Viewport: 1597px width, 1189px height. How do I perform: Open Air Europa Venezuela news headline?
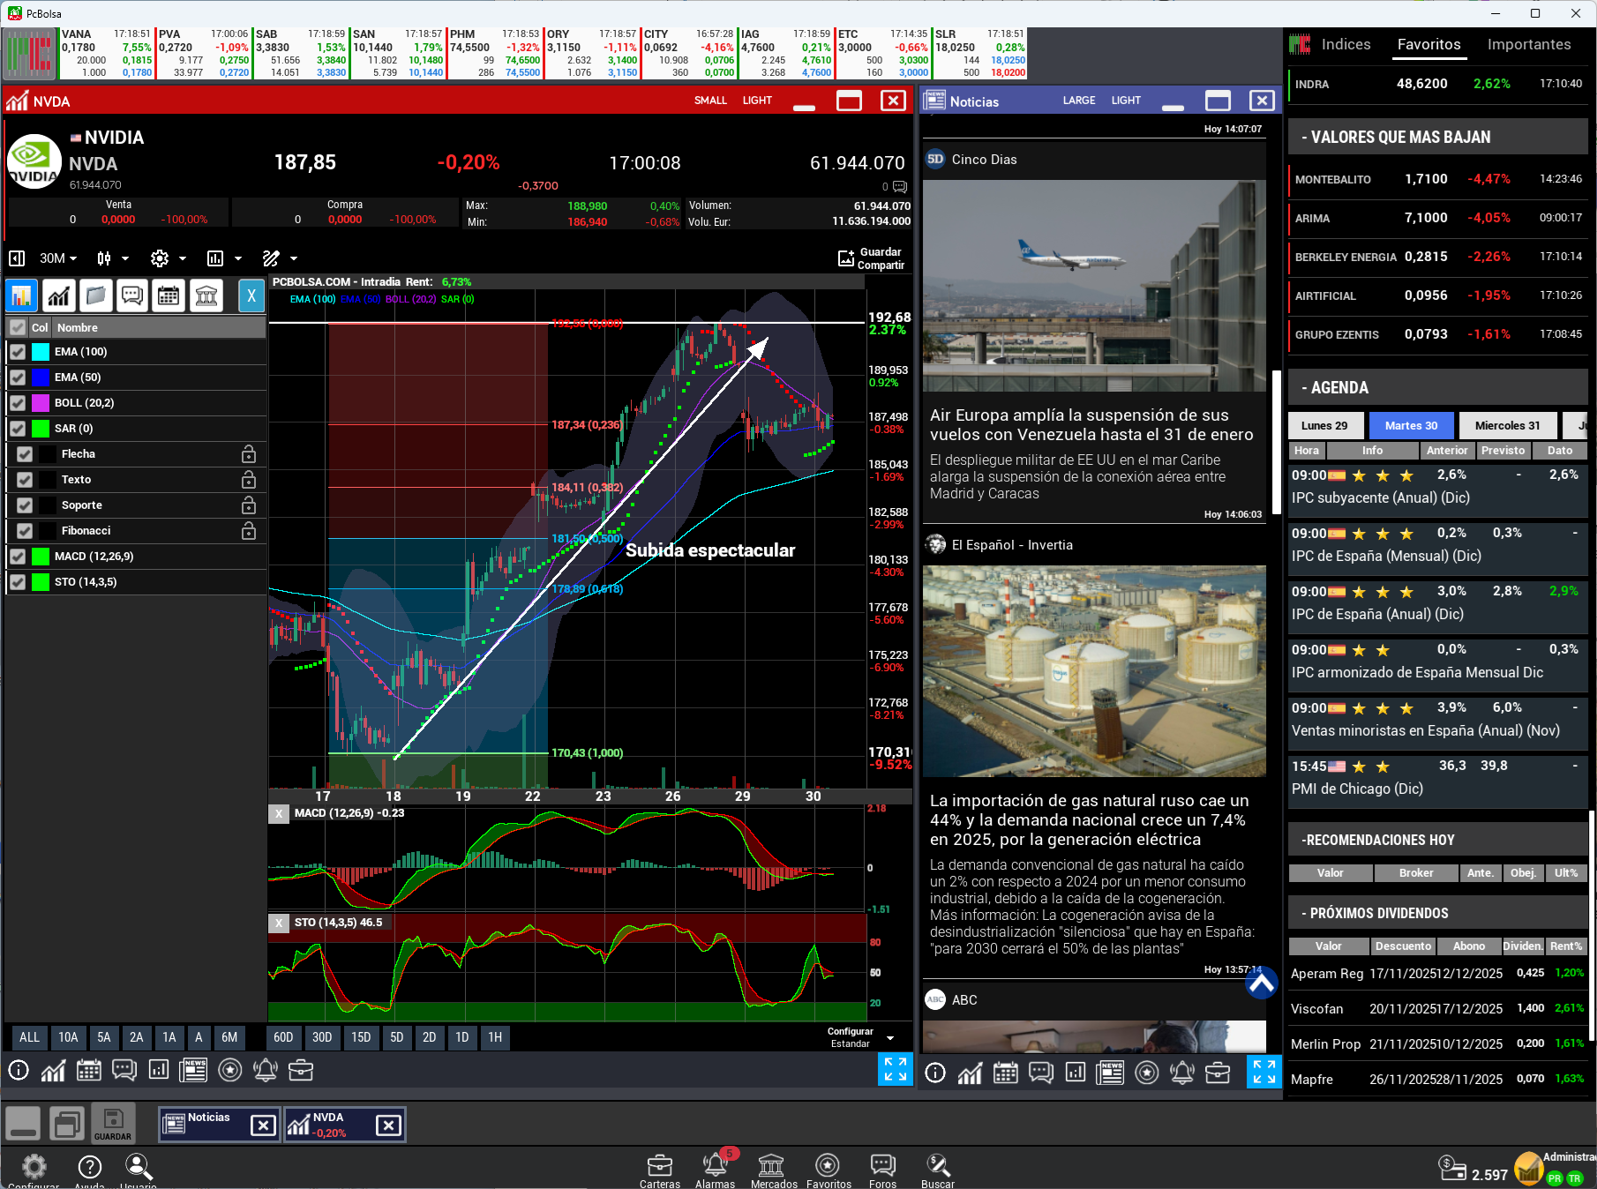click(1091, 425)
